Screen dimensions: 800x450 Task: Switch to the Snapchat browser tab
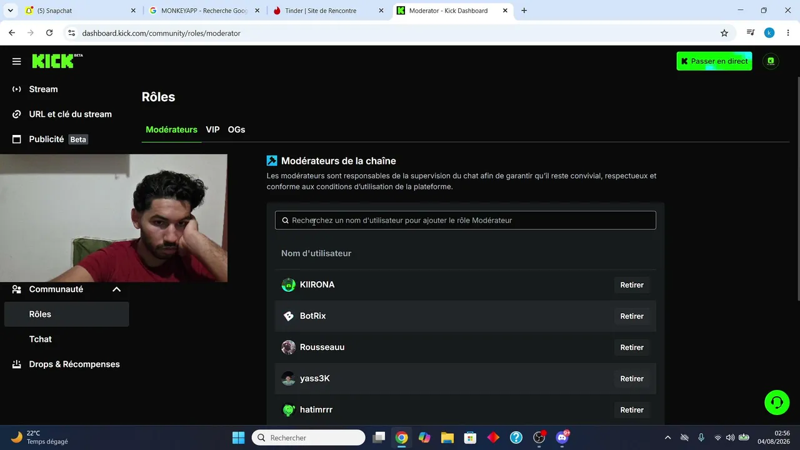tap(81, 11)
